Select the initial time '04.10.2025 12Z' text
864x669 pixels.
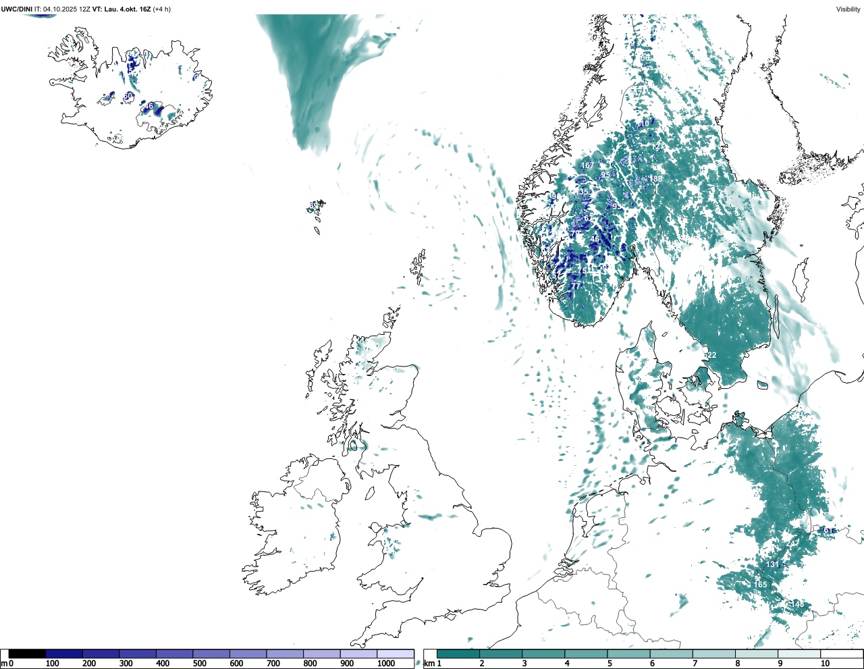point(67,9)
